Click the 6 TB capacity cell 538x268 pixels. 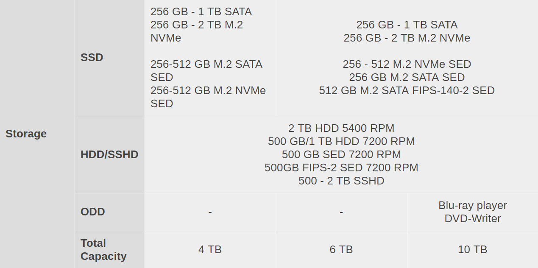pos(341,250)
